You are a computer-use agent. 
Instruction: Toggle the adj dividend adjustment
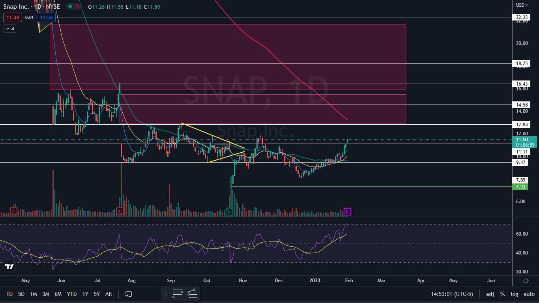(x=490, y=294)
